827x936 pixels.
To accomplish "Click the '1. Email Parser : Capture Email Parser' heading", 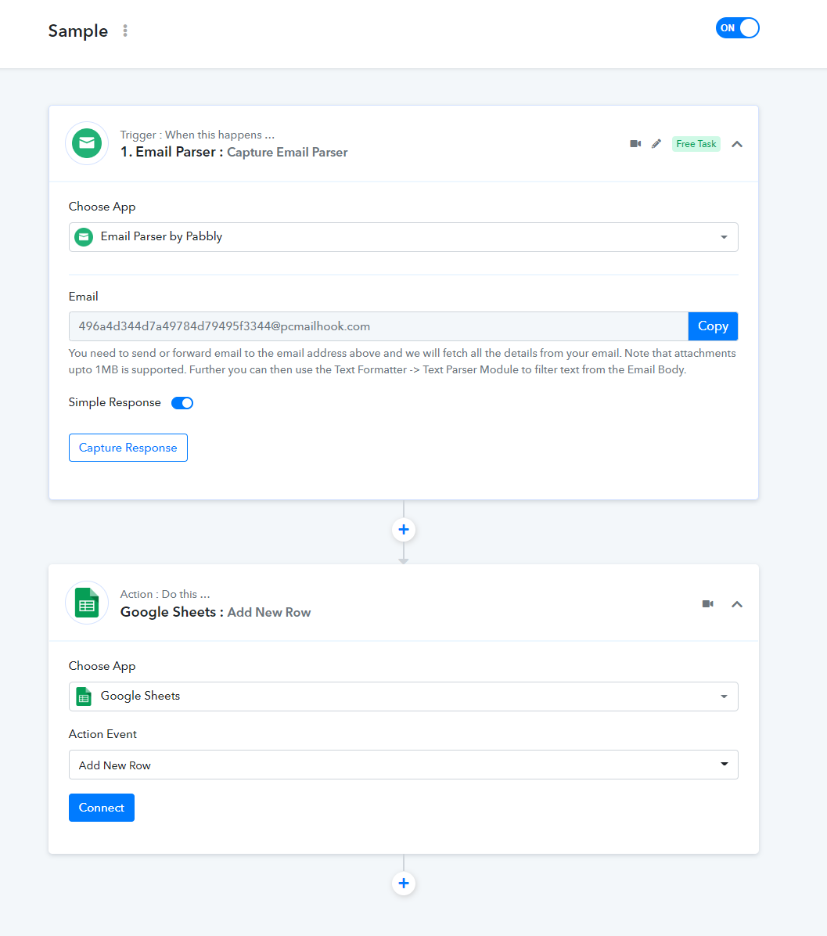I will (x=234, y=153).
